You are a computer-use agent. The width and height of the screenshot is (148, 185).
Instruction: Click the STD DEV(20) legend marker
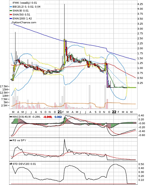pyautogui.click(x=11, y=164)
